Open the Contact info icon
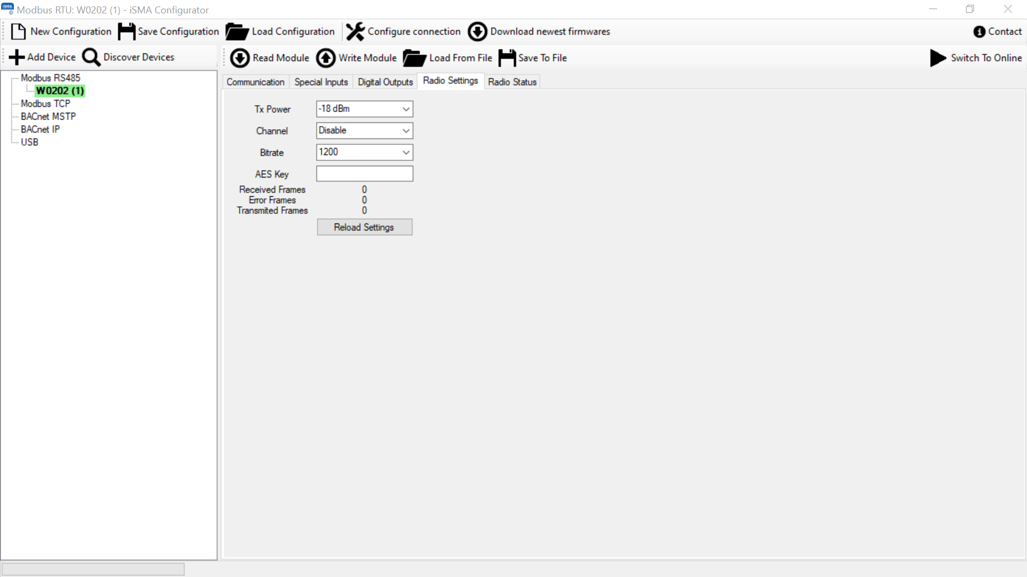The height and width of the screenshot is (577, 1027). coord(979,32)
